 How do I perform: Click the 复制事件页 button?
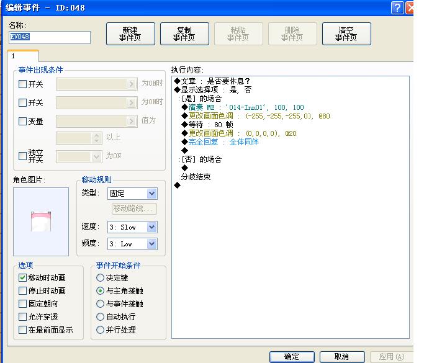pos(184,34)
